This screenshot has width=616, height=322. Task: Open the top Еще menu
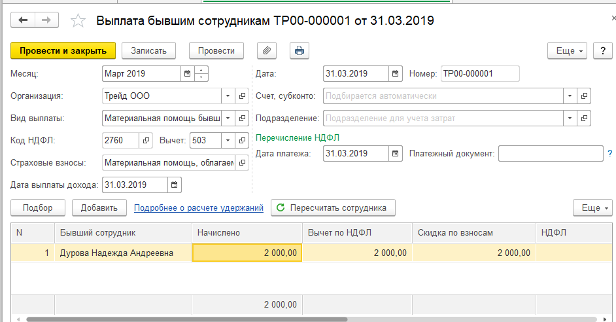(x=568, y=50)
